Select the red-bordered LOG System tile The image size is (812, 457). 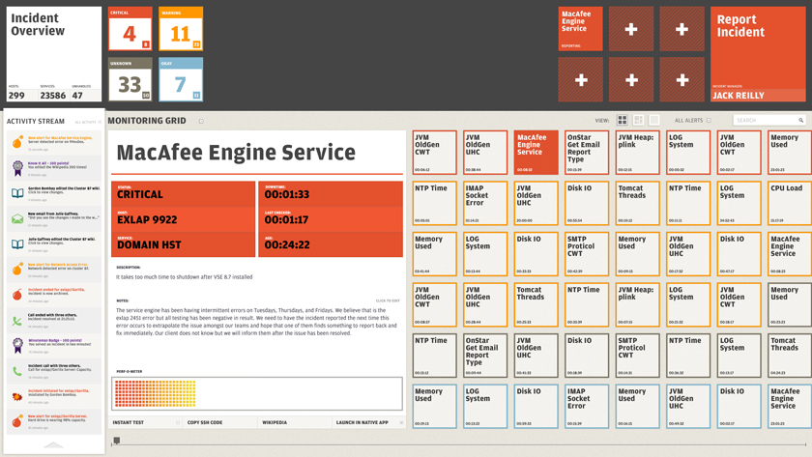688,152
